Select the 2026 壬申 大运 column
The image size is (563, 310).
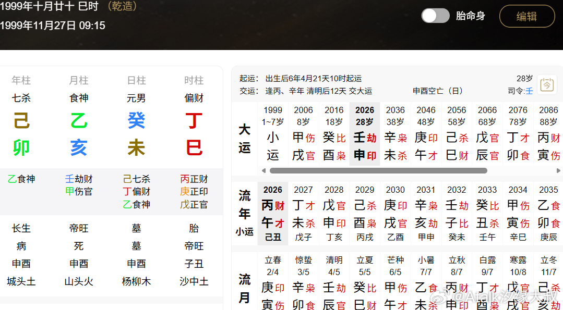pyautogui.click(x=365, y=134)
